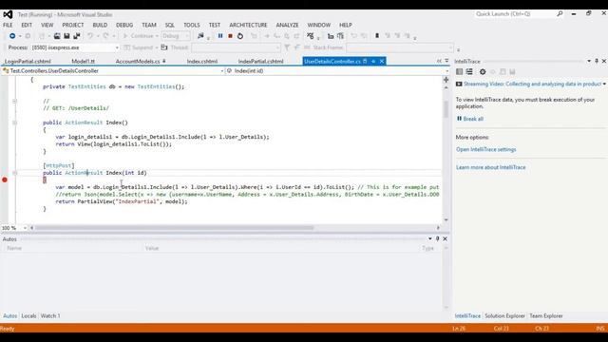
Task: Click the Break all link
Action: [x=473, y=119]
